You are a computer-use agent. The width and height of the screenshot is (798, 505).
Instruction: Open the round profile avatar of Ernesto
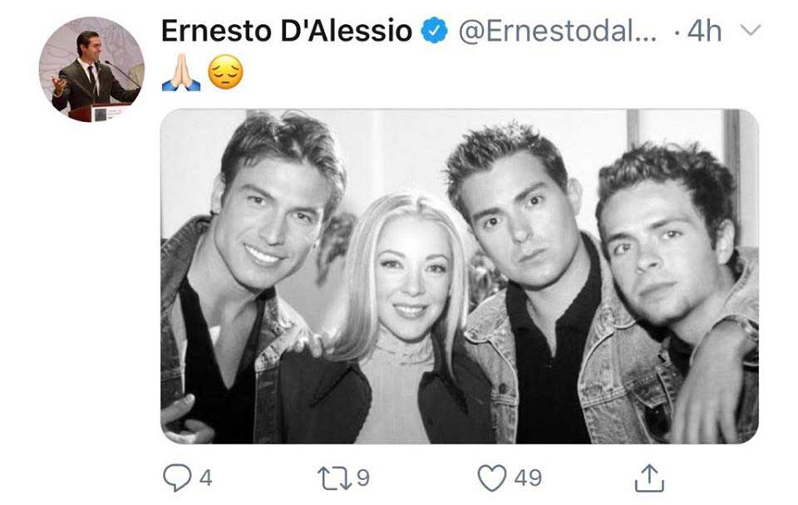click(x=91, y=69)
